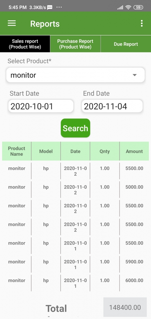Select the row with amount 6000.00

pos(75,283)
